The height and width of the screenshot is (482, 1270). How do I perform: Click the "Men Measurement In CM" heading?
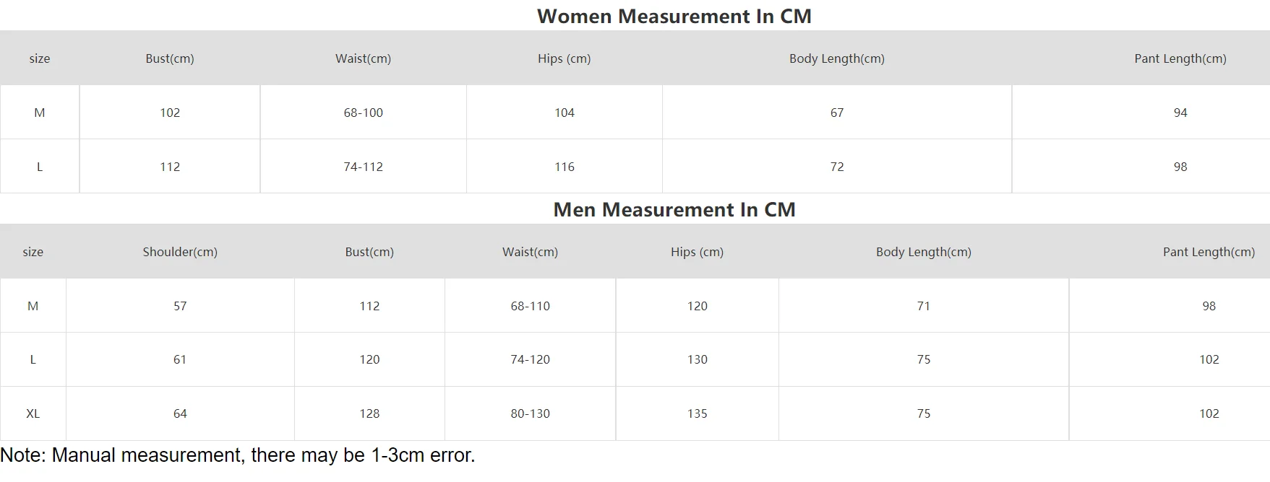674,209
